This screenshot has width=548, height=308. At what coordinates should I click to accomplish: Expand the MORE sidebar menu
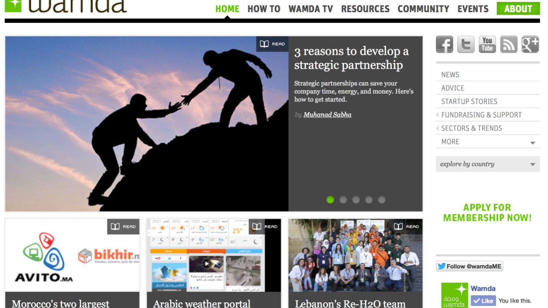pos(488,142)
